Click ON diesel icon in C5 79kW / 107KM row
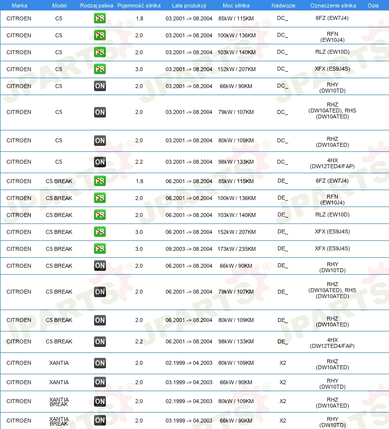Screen dimensions: 389x429 100,112
